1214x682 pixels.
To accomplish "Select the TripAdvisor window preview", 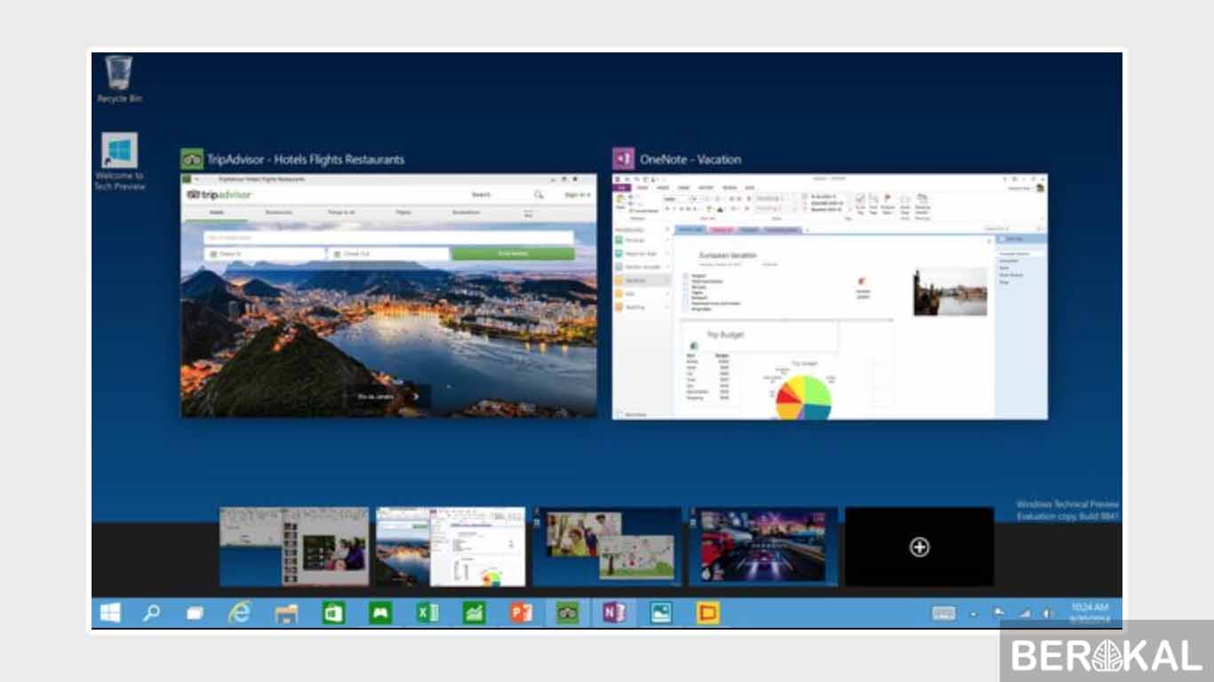I will coord(389,296).
